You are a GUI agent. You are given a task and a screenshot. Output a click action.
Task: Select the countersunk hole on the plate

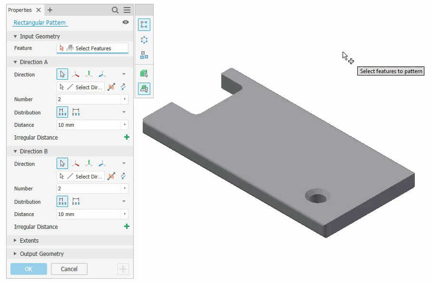click(x=318, y=196)
